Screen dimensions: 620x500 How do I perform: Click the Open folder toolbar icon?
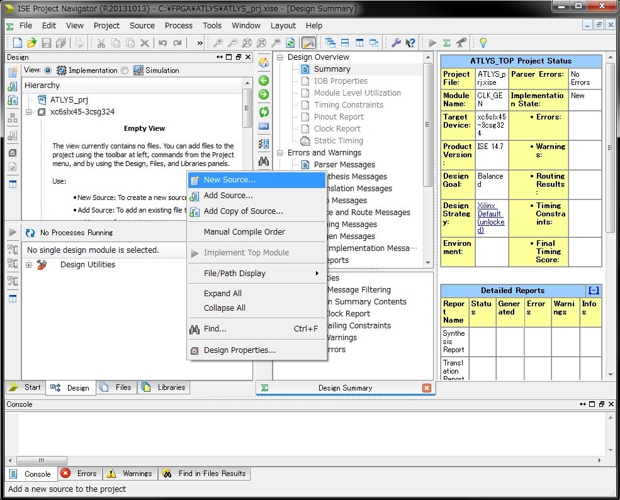31,43
